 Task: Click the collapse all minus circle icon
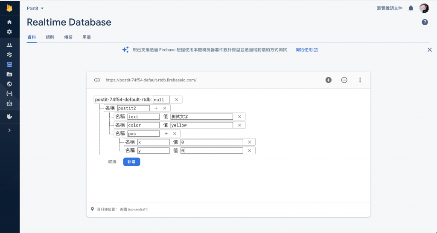click(x=344, y=80)
